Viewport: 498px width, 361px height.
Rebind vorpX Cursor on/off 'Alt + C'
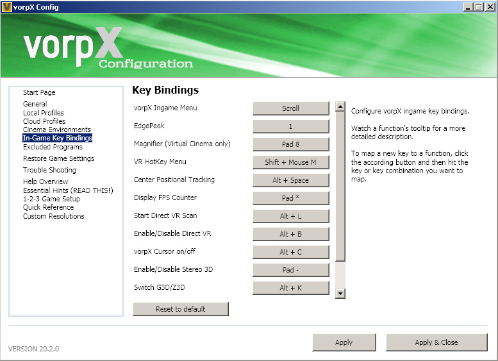[x=291, y=252]
